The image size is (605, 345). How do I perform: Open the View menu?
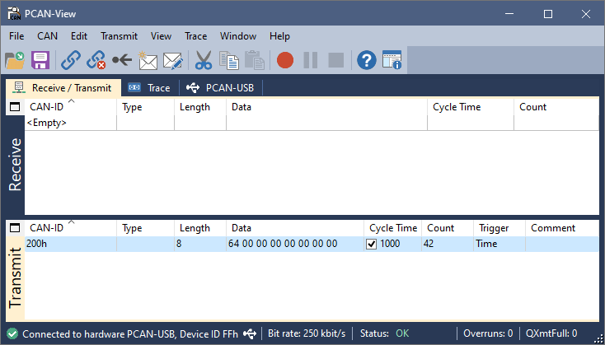click(161, 36)
